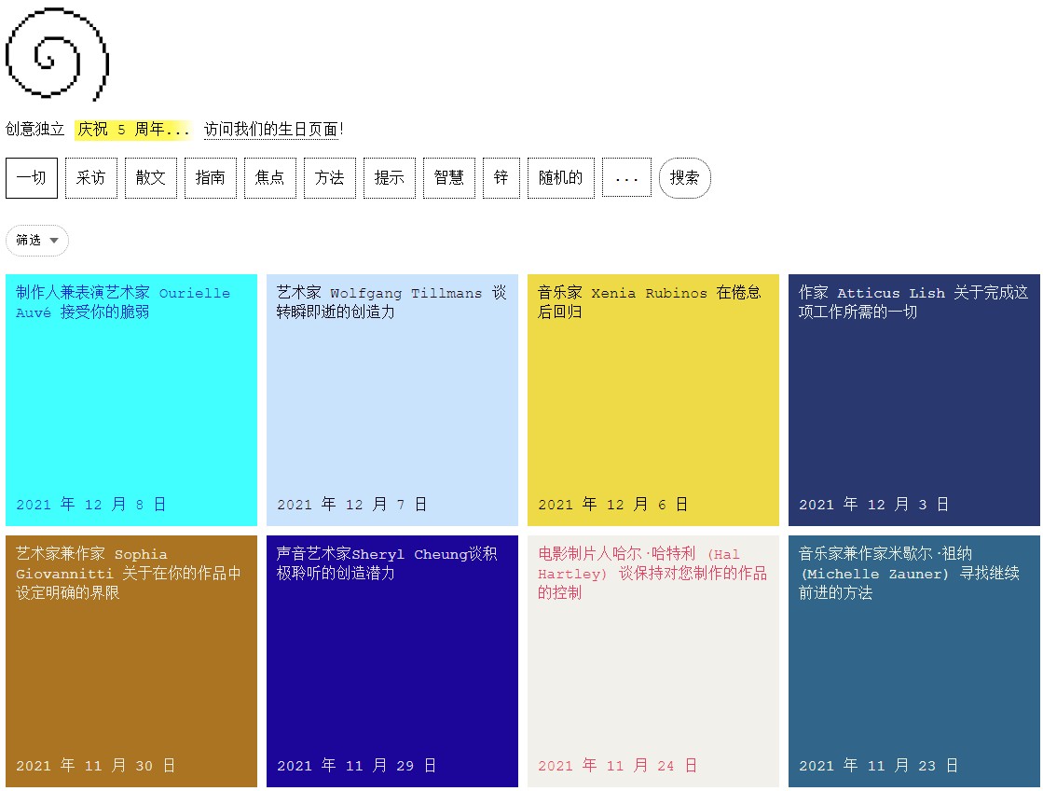
Task: Select the 一切 category tab
Action: [x=32, y=178]
